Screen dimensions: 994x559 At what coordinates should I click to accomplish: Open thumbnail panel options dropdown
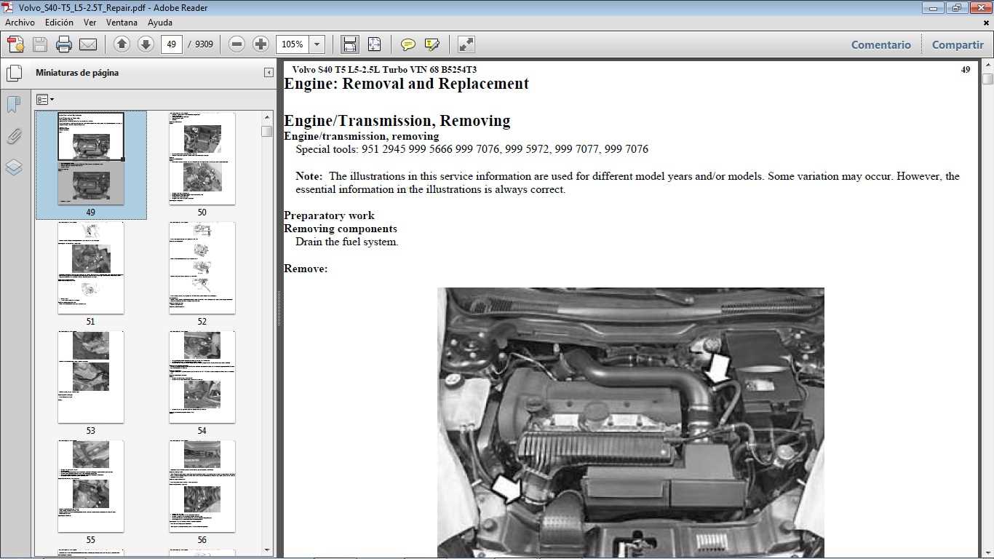45,100
